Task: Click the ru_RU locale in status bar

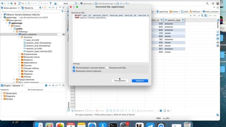Action: (166, 118)
